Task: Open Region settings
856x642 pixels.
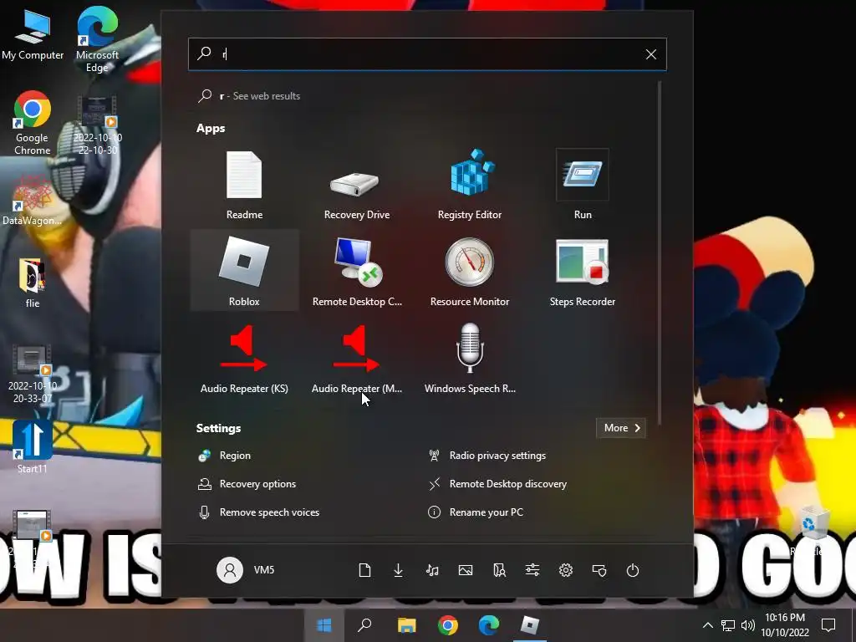Action: [224, 456]
